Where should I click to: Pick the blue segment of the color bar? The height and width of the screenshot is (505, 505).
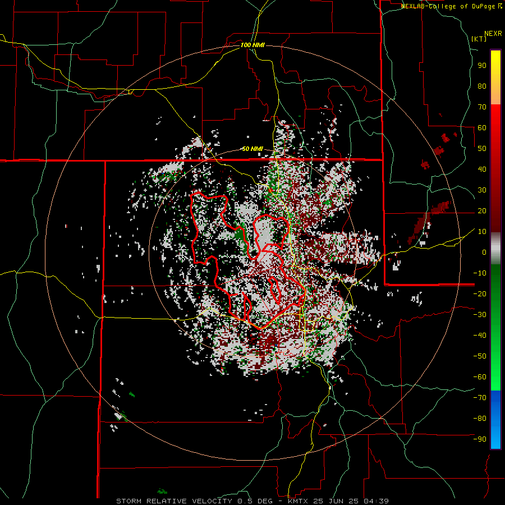[495, 420]
